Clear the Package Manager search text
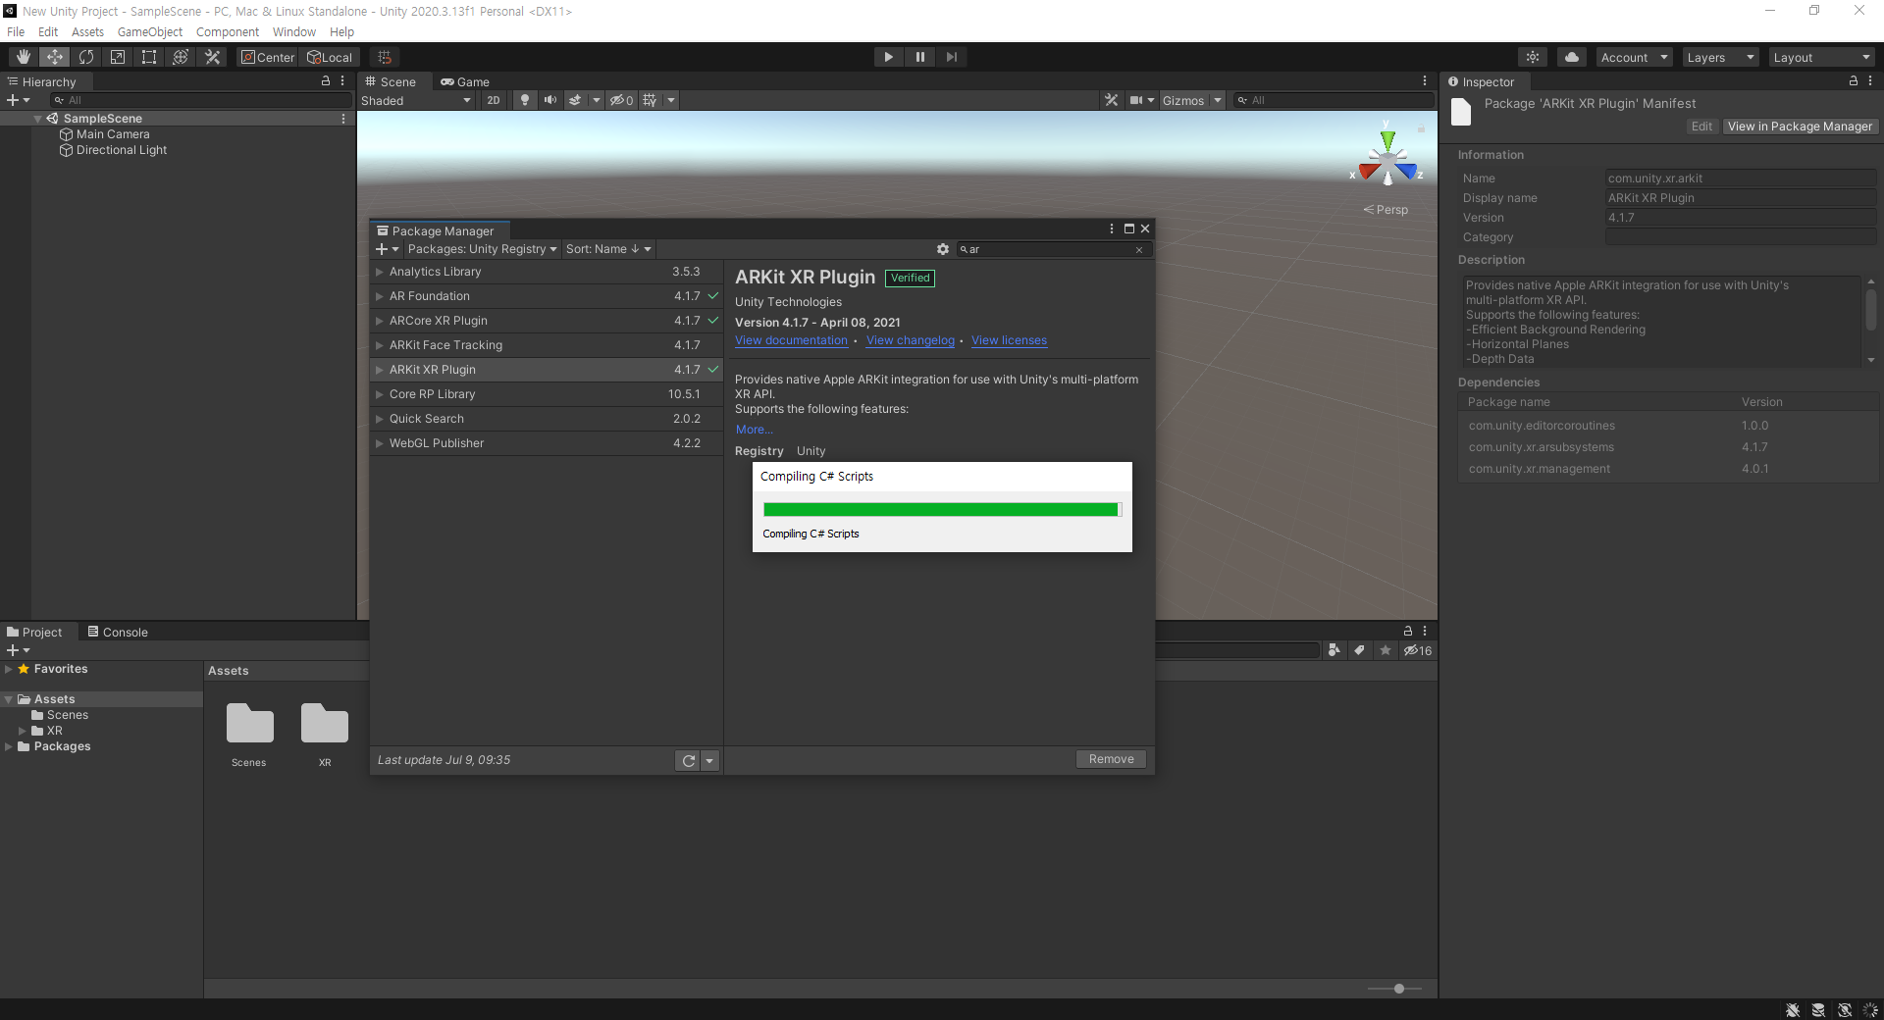 pos(1139,249)
